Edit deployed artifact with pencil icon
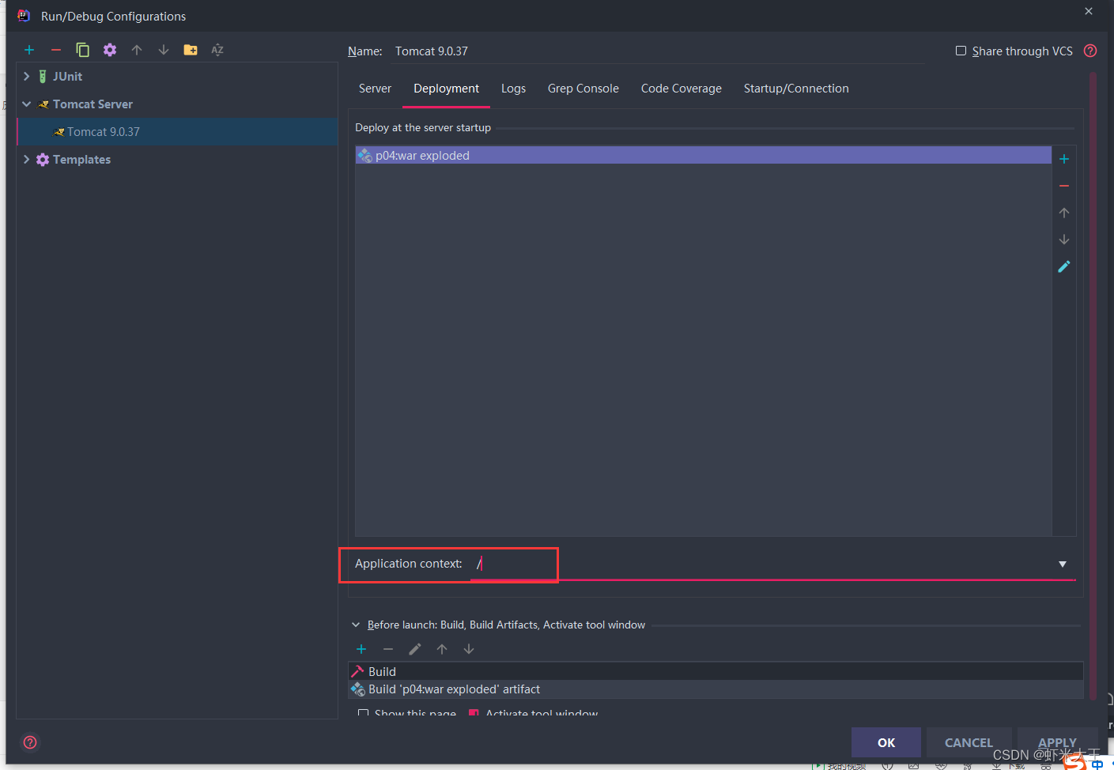Viewport: 1114px width, 770px height. [1064, 266]
